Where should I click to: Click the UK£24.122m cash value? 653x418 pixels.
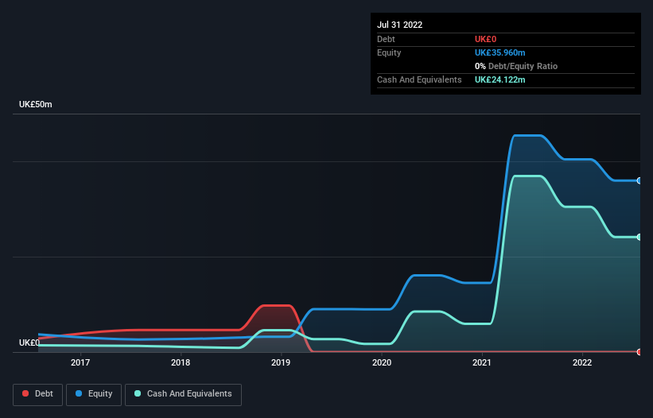click(499, 79)
